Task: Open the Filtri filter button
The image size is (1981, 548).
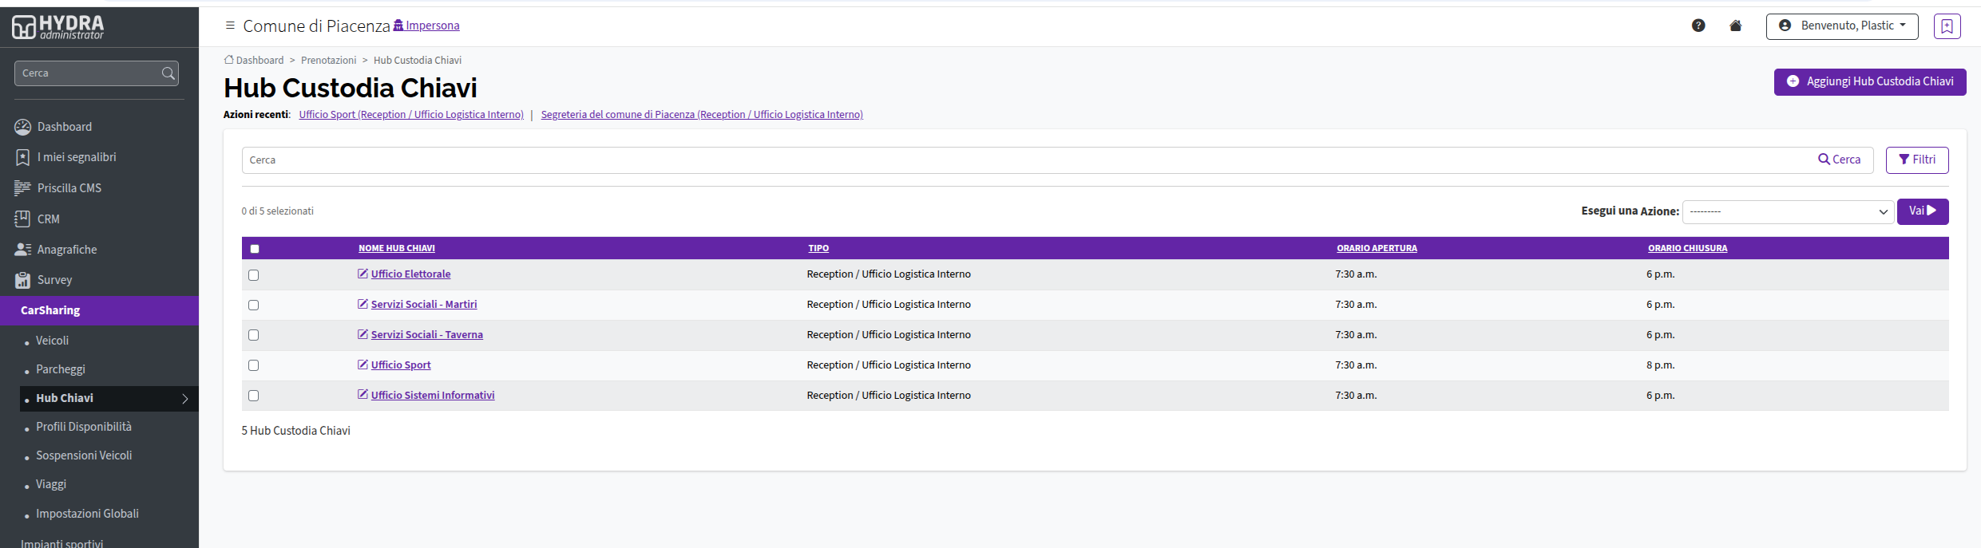Action: (1917, 160)
